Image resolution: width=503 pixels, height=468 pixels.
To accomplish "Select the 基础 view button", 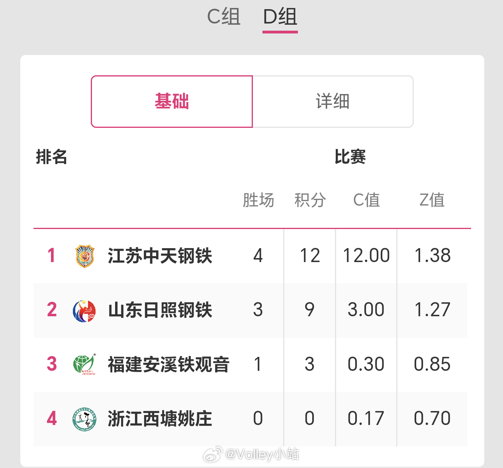I will (x=172, y=102).
